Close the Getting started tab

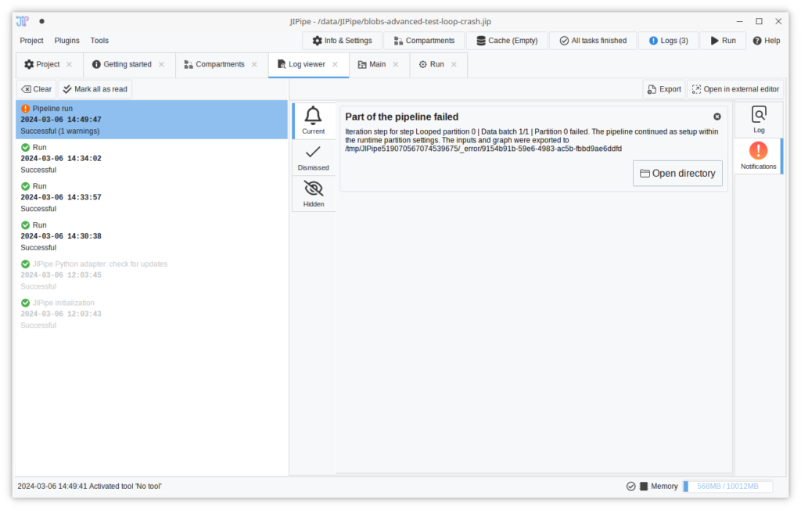(161, 64)
